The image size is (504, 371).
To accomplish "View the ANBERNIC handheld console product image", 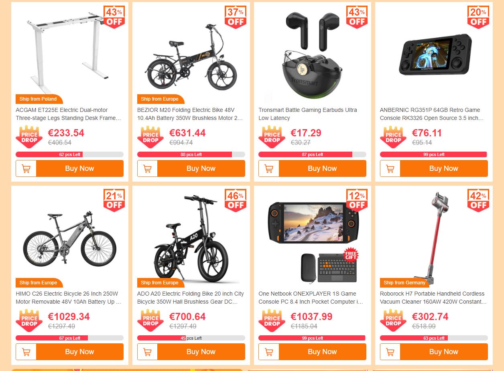I will coord(434,53).
